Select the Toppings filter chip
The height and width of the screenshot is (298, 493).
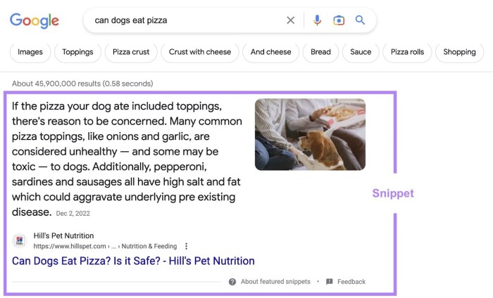(x=77, y=52)
